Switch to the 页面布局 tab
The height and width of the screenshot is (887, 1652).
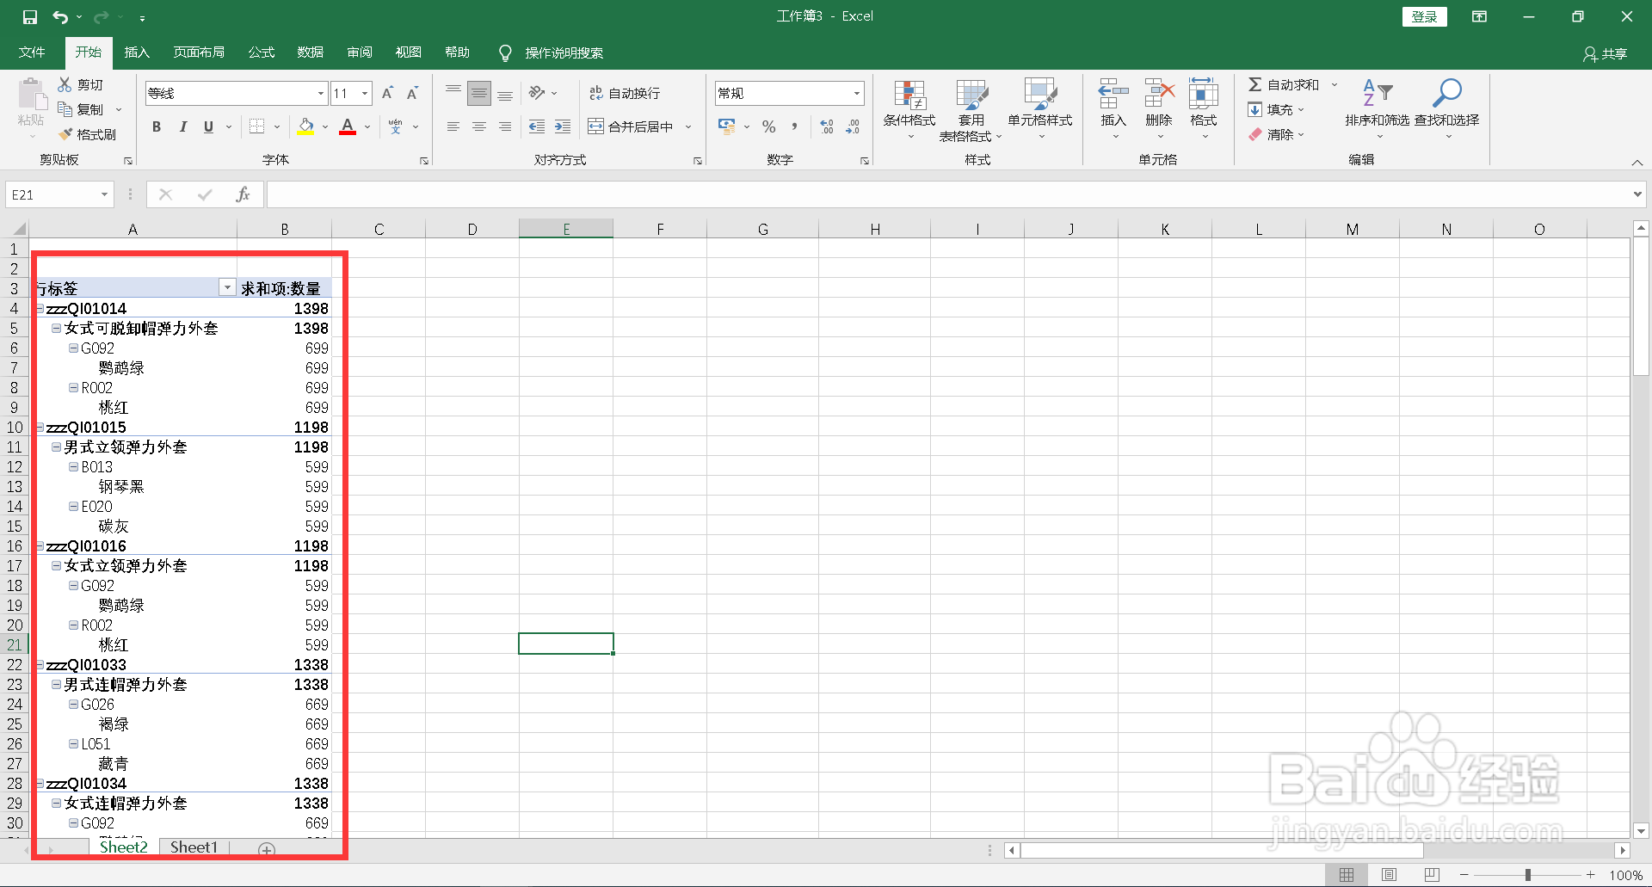point(199,52)
